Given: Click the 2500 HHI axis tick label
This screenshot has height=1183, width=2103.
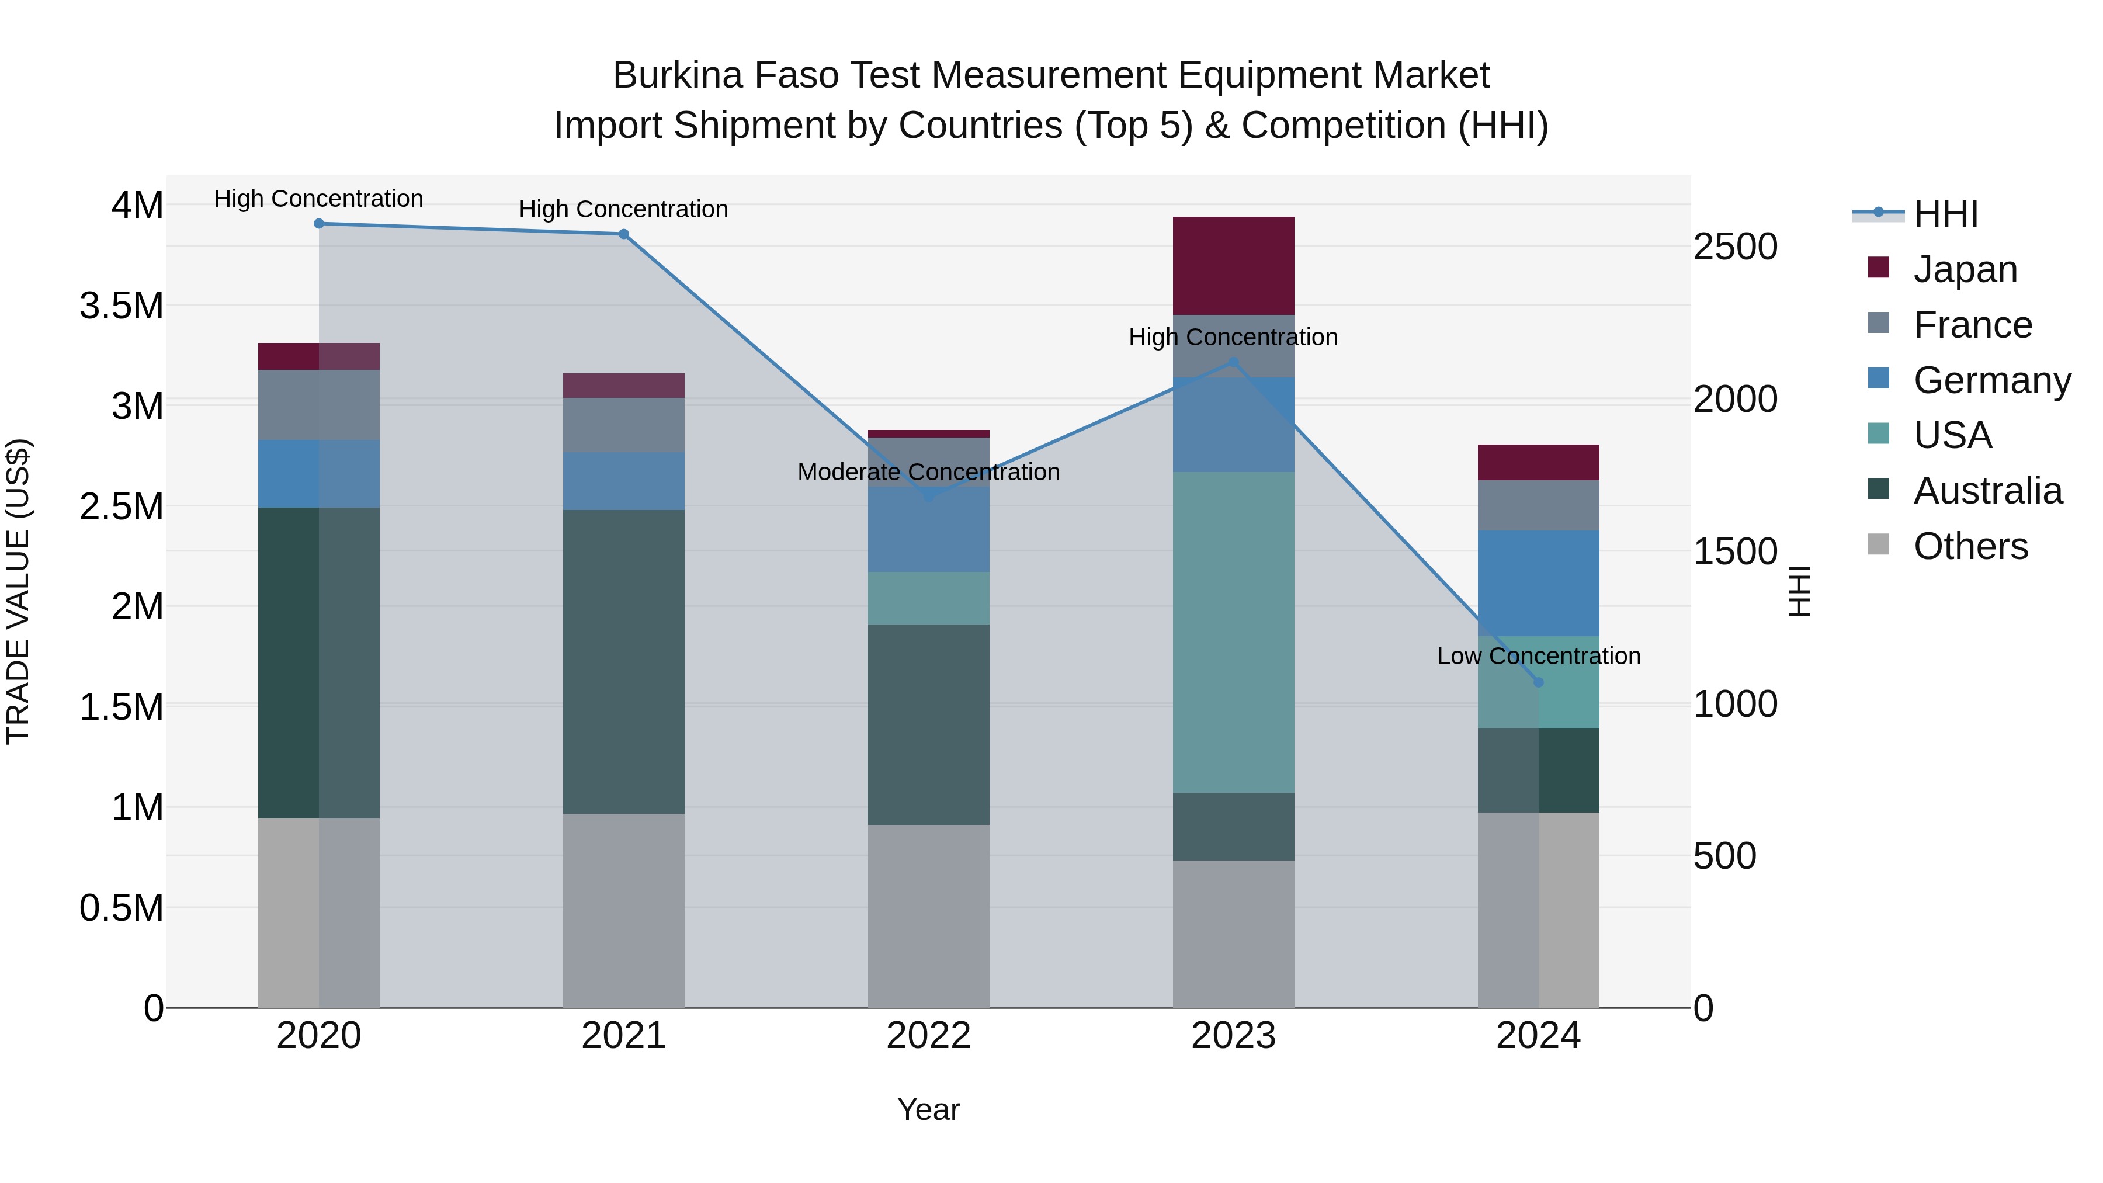Looking at the screenshot, I should (1736, 247).
